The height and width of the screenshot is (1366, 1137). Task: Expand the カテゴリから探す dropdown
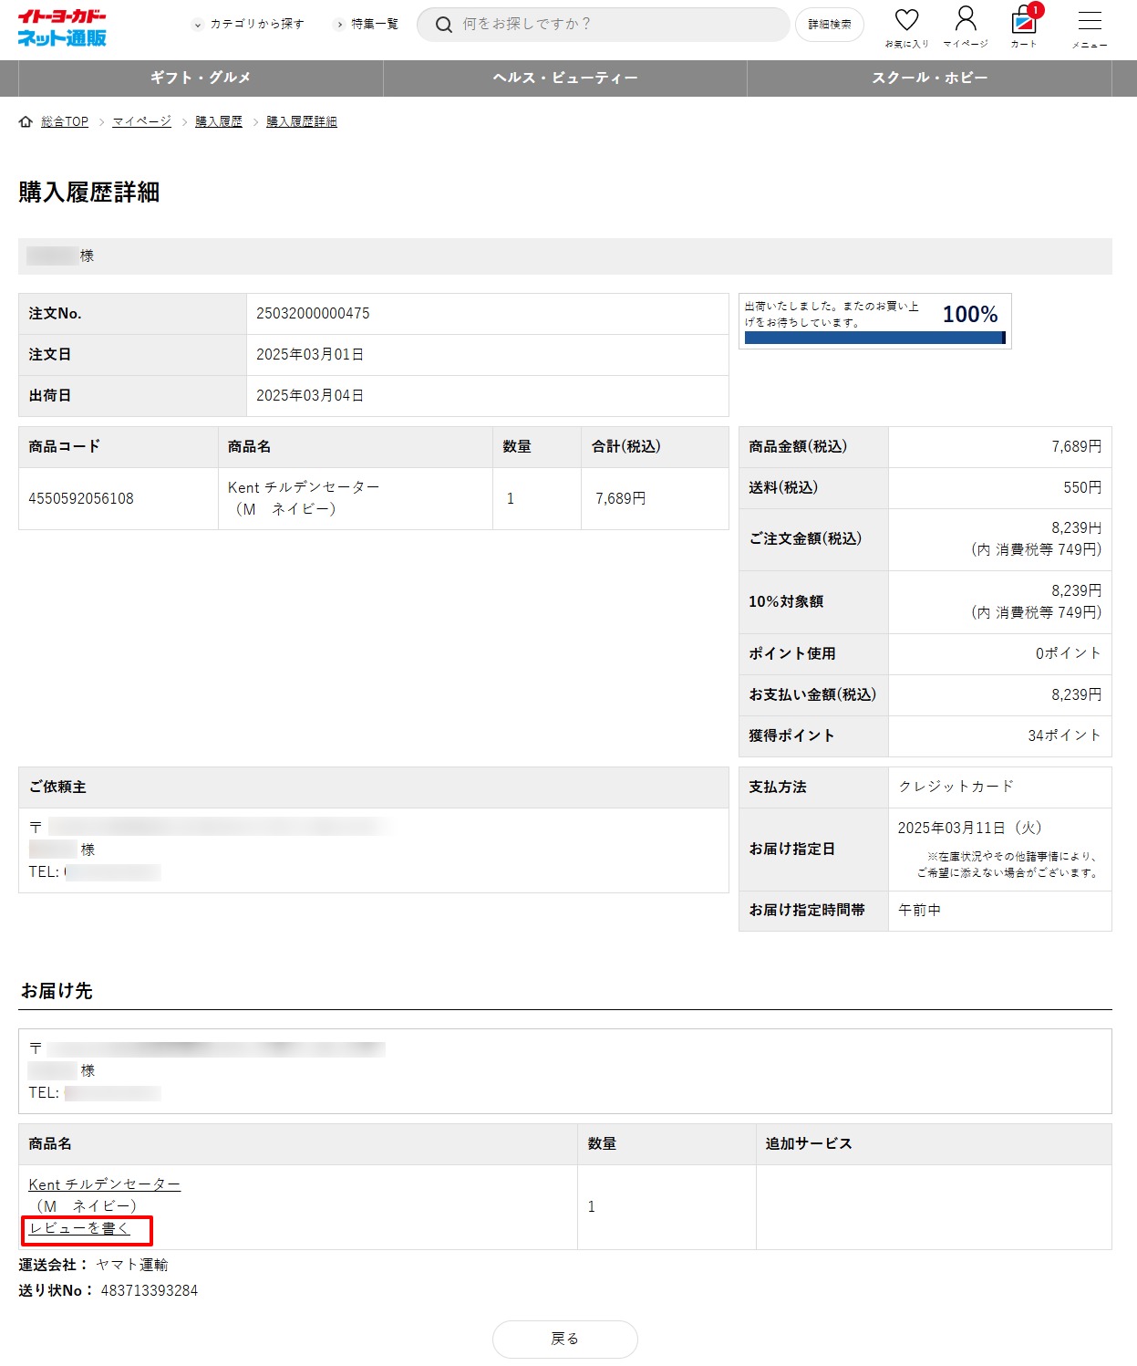point(249,24)
